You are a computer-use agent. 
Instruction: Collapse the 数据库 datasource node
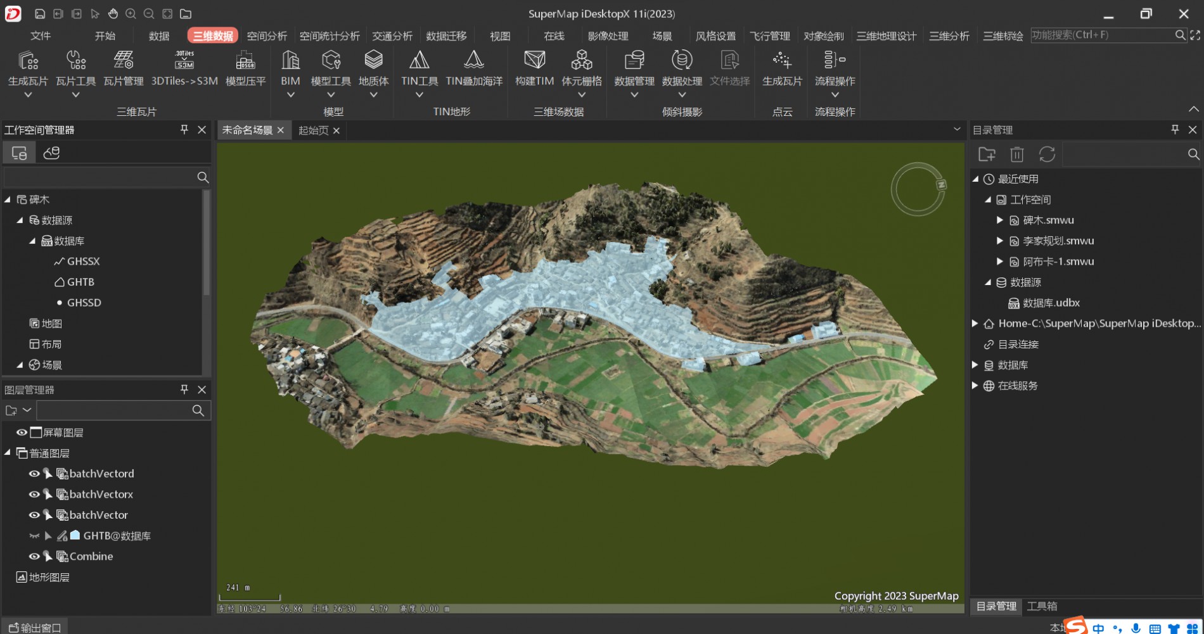(x=32, y=241)
